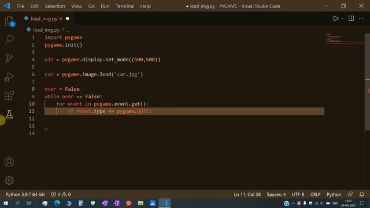Click 'over = False' on line 8

pyautogui.click(x=62, y=89)
